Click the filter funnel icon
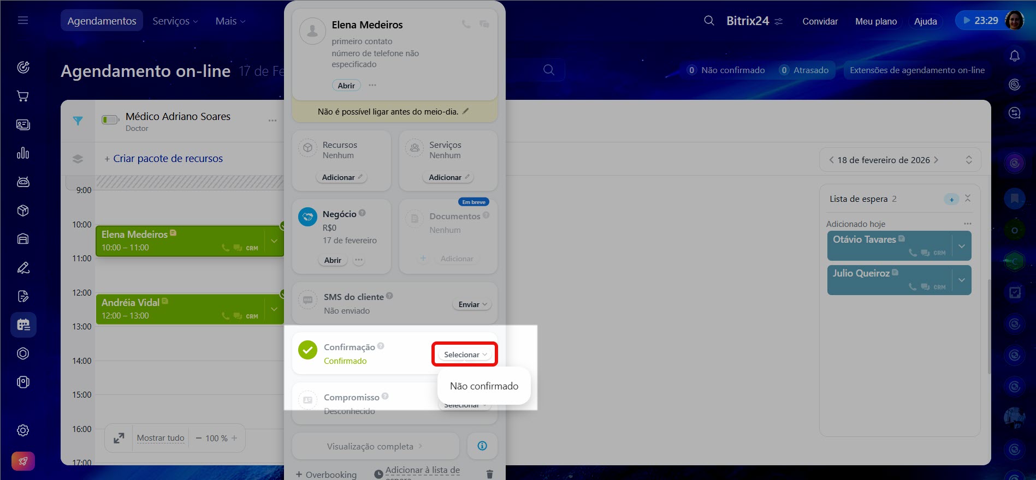The width and height of the screenshot is (1036, 480). point(78,121)
